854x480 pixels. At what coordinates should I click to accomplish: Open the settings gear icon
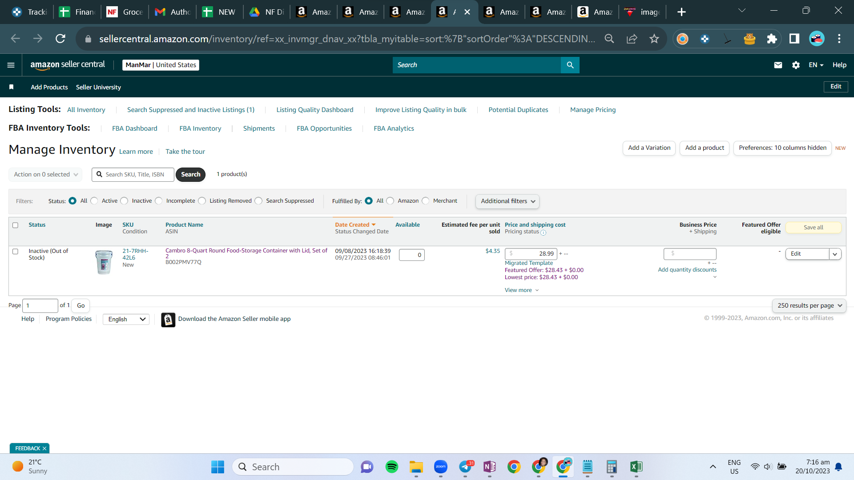coord(796,65)
